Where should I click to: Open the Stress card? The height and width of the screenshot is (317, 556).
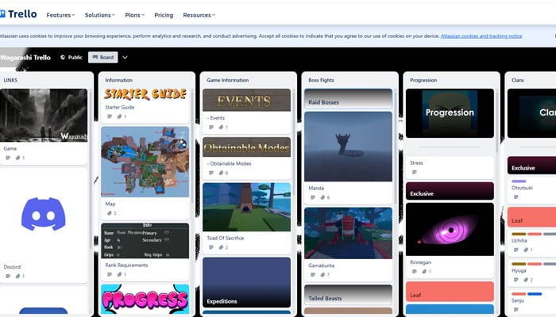point(450,167)
